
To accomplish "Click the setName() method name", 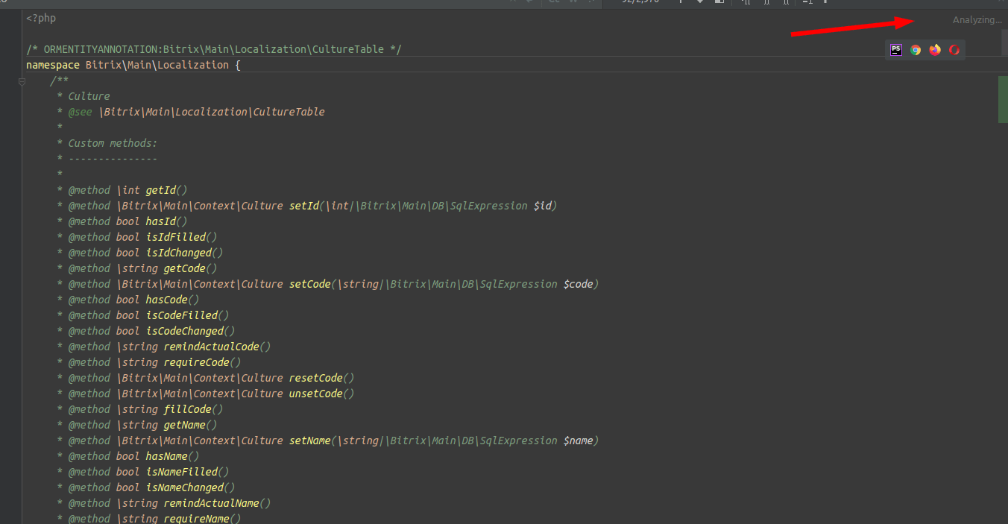I will point(309,441).
